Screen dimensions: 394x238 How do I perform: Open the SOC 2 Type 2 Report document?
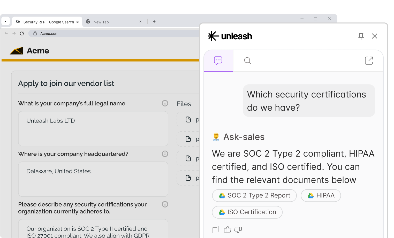254,195
